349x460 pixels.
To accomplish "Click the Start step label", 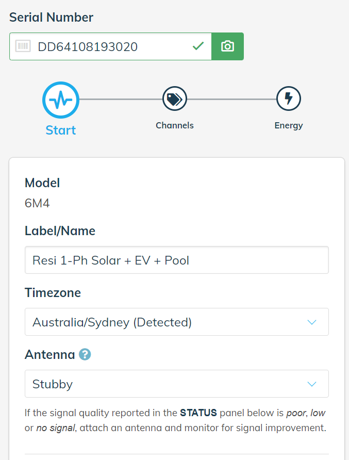I will [61, 130].
